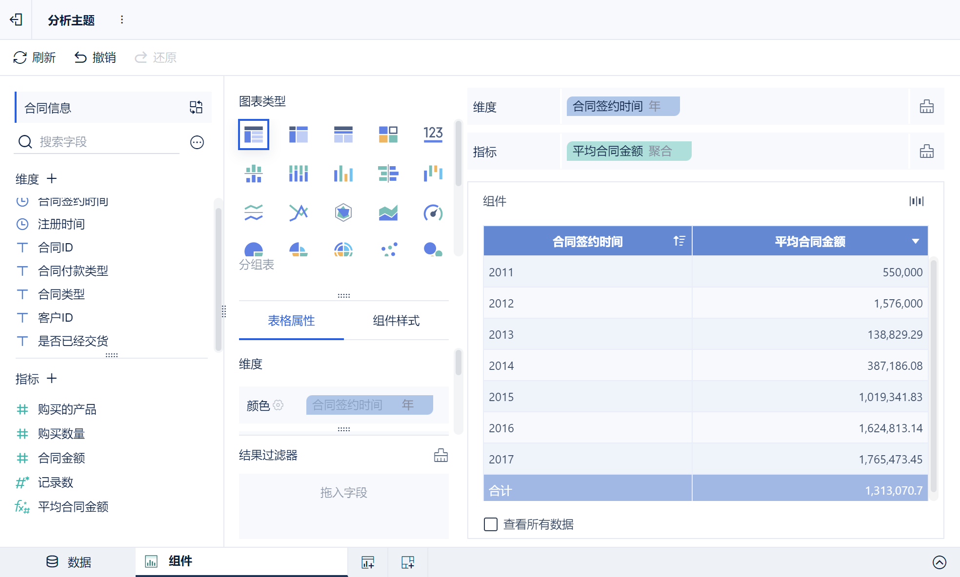Pick the radar chart type icon
The image size is (960, 577).
coord(343,213)
